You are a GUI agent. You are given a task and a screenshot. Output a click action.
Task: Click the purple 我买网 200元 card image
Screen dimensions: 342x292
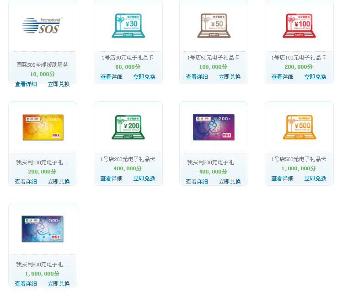[214, 127]
